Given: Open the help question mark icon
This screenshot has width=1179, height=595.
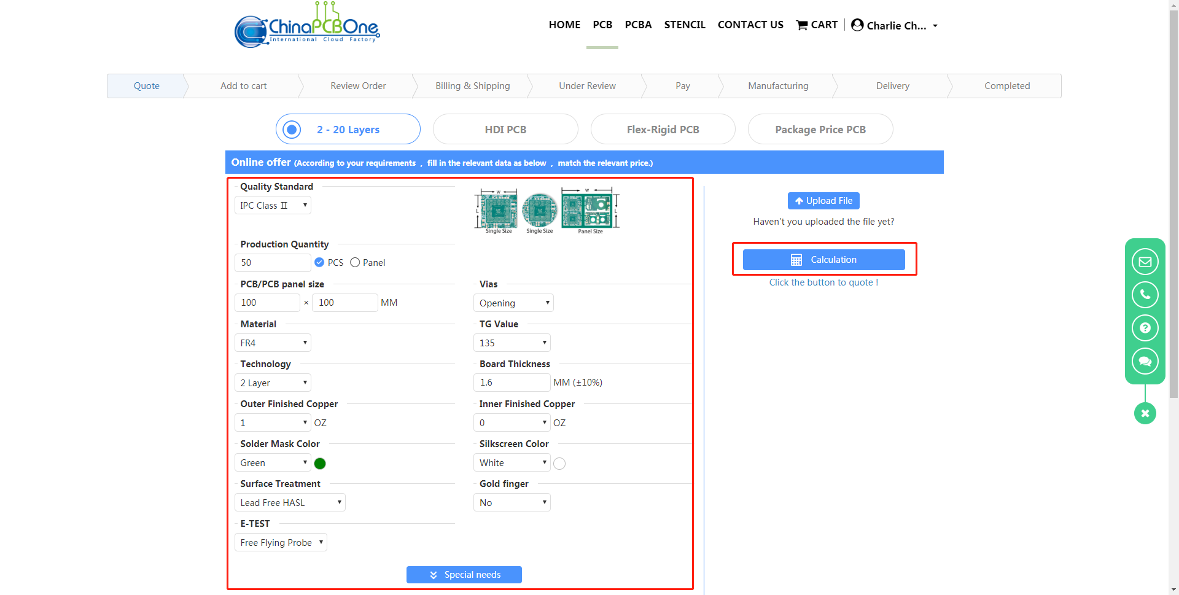Looking at the screenshot, I should (1145, 328).
